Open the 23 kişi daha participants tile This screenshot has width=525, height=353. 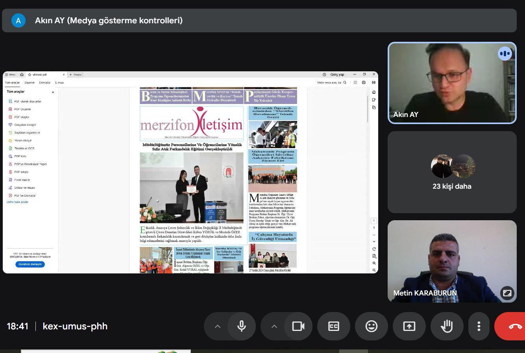(x=452, y=172)
